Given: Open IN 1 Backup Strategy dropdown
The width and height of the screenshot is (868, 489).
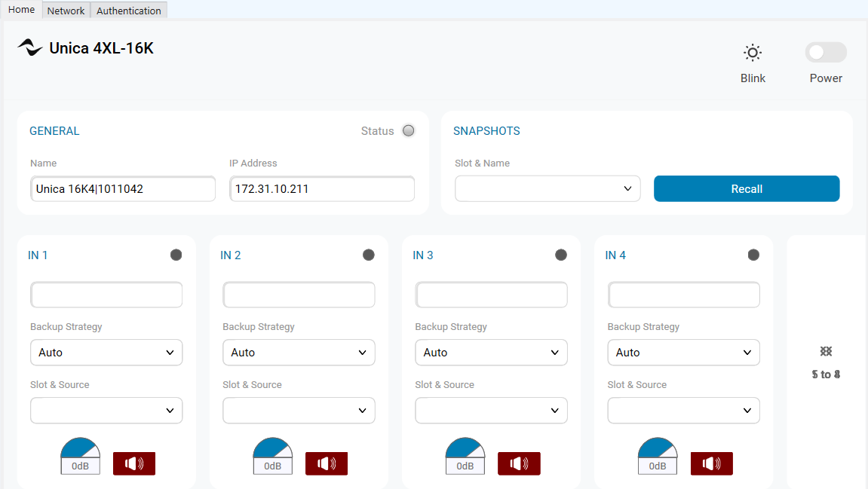Looking at the screenshot, I should coord(106,353).
